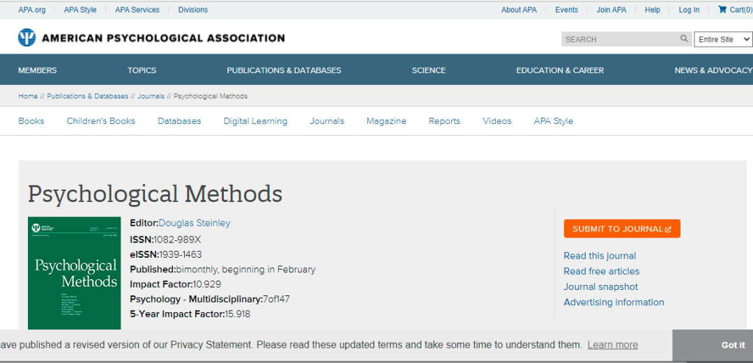This screenshot has width=753, height=363.
Task: Open the Publications & Databases menu
Action: [284, 70]
